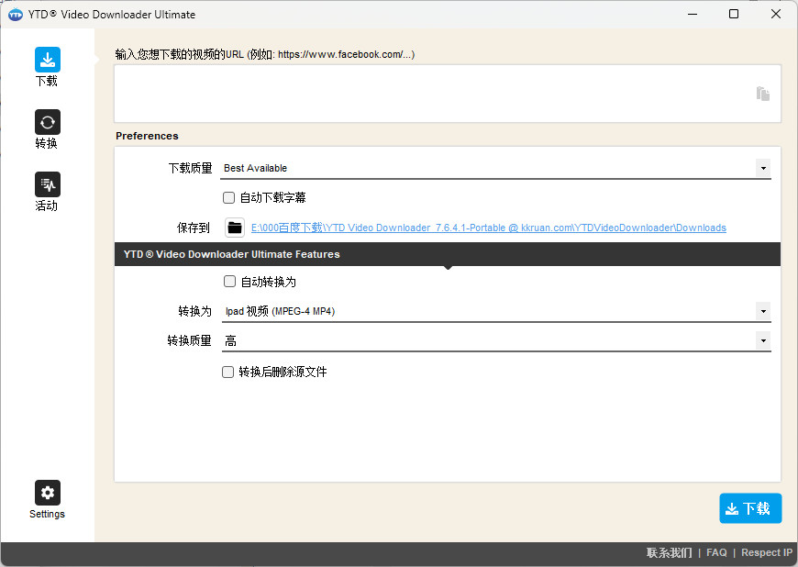The width and height of the screenshot is (798, 567).
Task: Click the paste clipboard icon in URL box
Action: coord(762,94)
